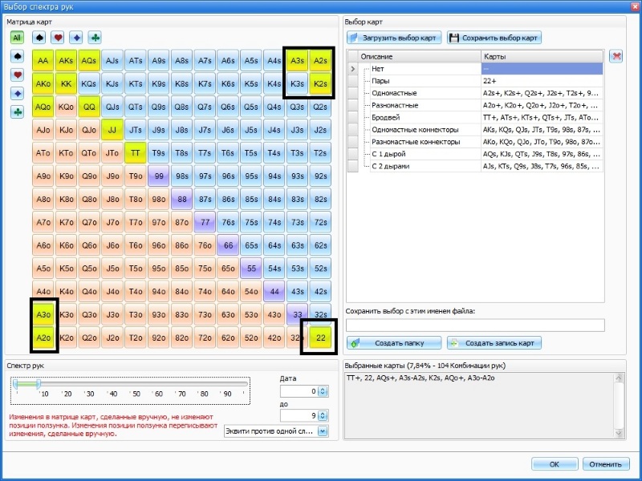Toggle the 65s hand cell
642x481 pixels.
coord(251,245)
